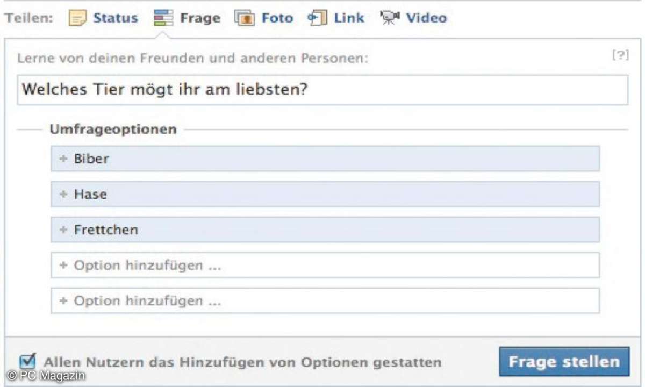The height and width of the screenshot is (387, 645).
Task: Select the Foto share tab
Action: coord(277,18)
